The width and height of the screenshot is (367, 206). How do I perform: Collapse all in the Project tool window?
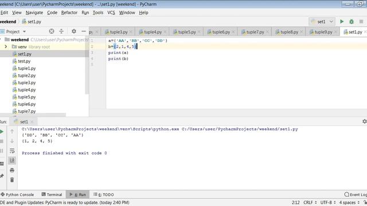click(61, 31)
